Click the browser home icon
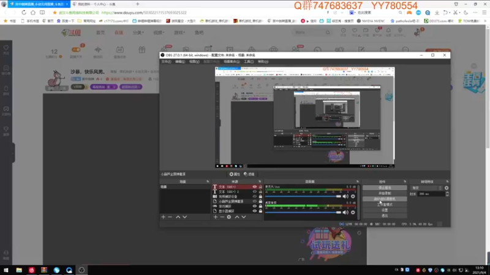Image resolution: width=490 pixels, height=275 pixels. coord(33,12)
